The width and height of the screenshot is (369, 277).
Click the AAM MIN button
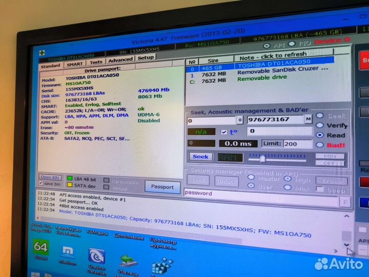330,156
